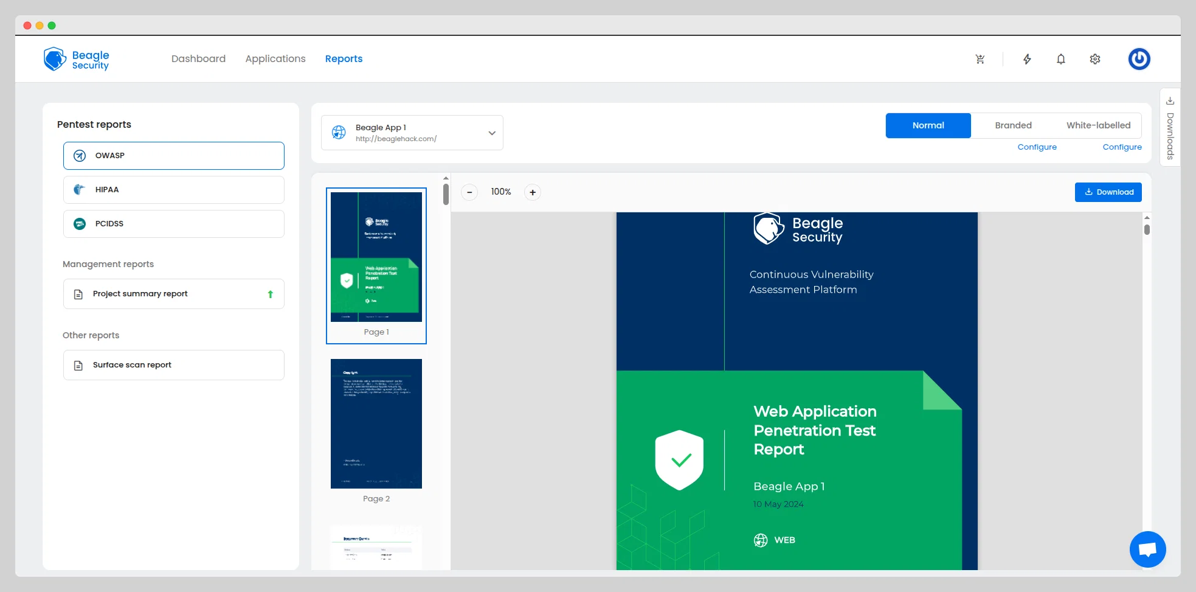Click the WEB globe icon on the cover

[x=761, y=540]
